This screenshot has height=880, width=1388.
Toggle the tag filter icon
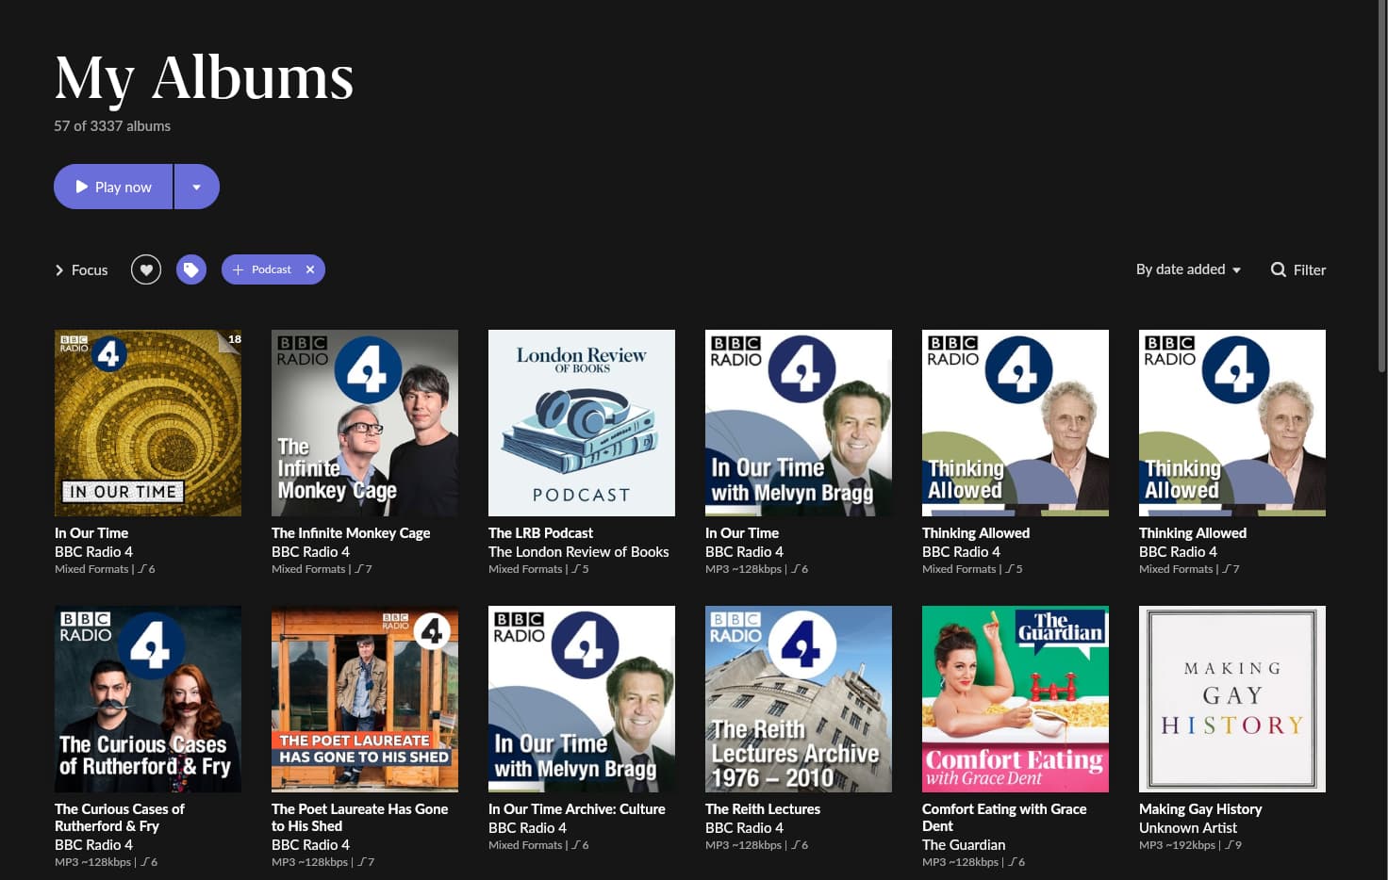[191, 270]
